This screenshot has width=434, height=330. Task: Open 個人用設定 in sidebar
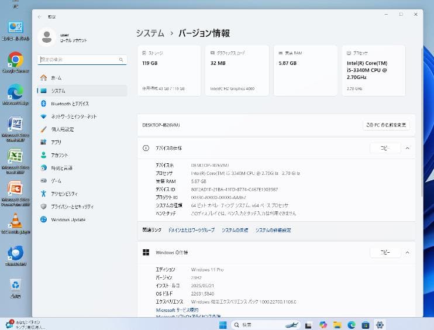[x=82, y=129]
